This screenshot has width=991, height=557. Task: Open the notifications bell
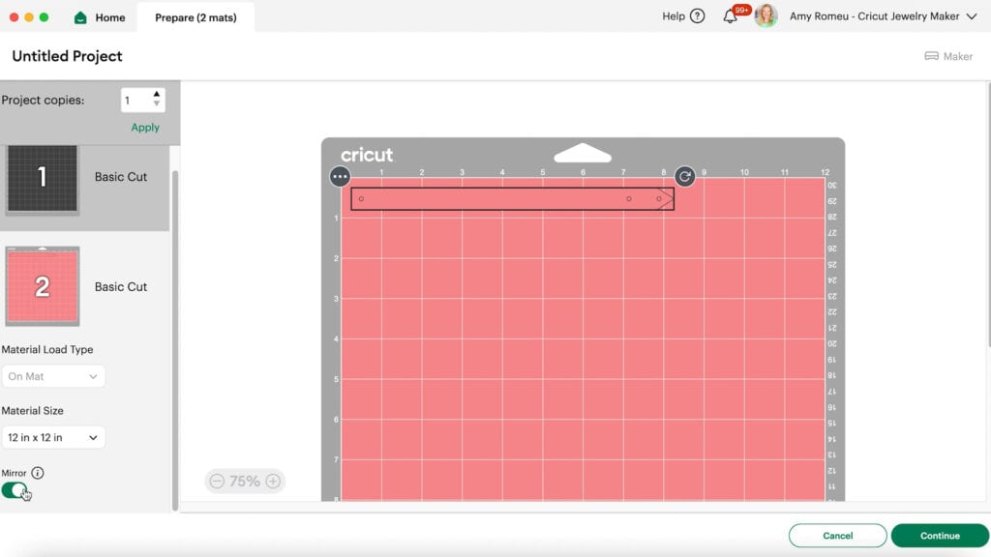pyautogui.click(x=730, y=16)
